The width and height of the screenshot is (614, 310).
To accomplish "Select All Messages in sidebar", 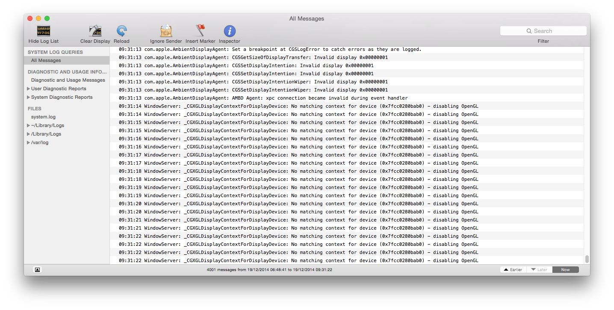I will (67, 60).
